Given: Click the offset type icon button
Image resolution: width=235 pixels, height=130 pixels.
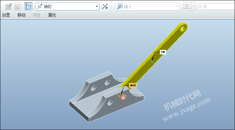Looking at the screenshot, I should [x=187, y=7].
